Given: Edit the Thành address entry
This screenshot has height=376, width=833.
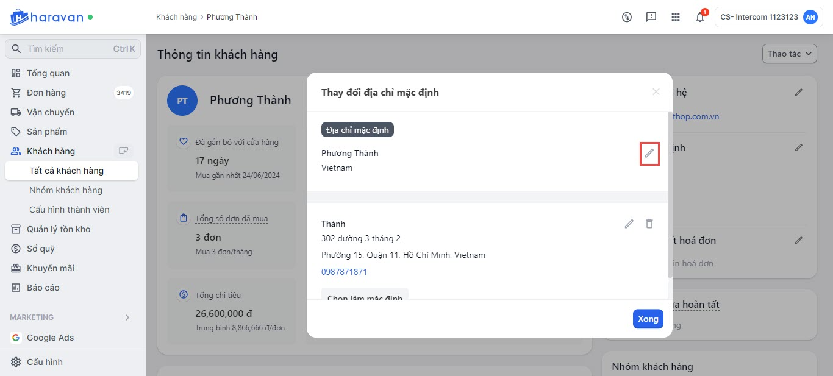Looking at the screenshot, I should coord(629,224).
